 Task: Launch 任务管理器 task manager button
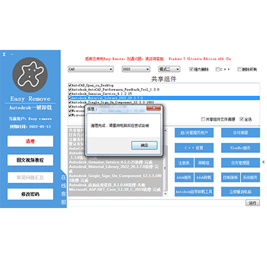click(240, 163)
